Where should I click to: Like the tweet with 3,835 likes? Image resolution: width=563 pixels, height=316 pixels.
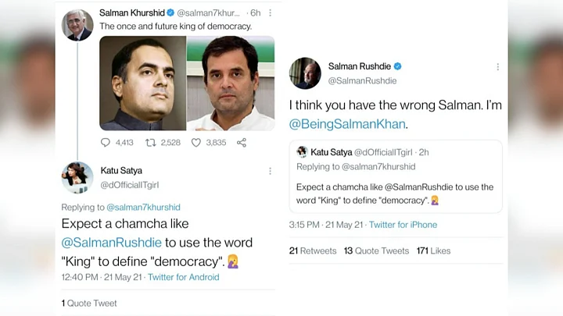(x=196, y=142)
